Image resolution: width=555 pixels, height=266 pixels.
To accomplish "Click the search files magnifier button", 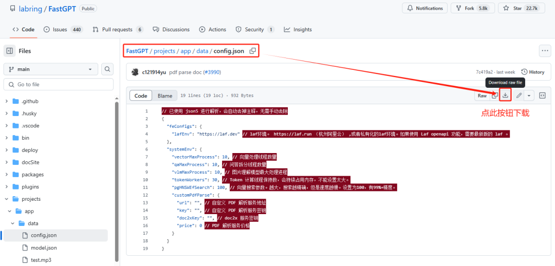I will tap(107, 69).
